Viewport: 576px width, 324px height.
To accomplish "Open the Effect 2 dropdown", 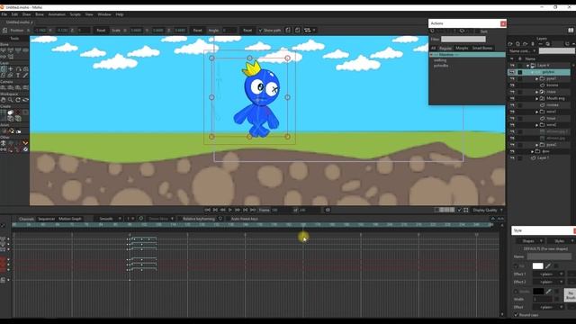I will (548, 282).
